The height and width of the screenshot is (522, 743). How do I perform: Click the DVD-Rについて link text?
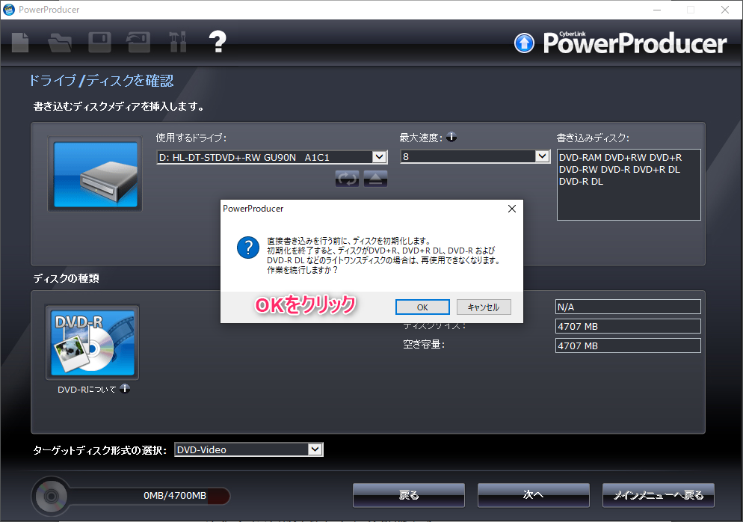point(87,389)
